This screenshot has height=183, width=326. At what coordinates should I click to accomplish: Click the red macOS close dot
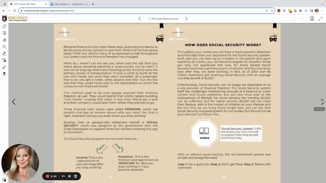4,4
